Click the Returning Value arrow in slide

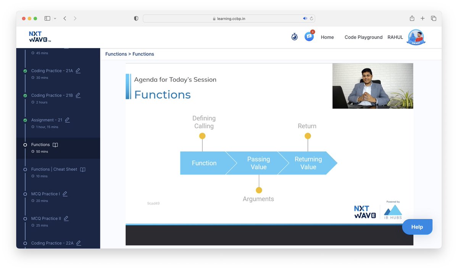pyautogui.click(x=308, y=163)
